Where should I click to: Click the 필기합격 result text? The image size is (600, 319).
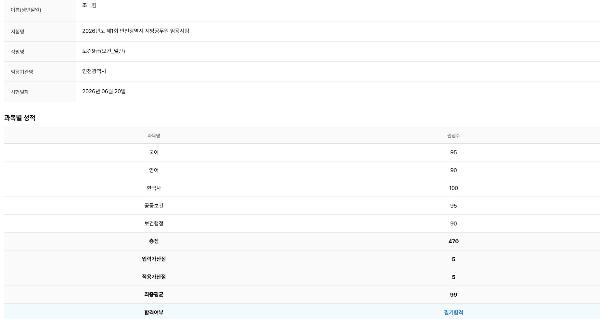tap(453, 313)
